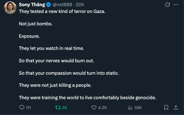The width and height of the screenshot is (184, 115).
Task: Click the single-word line "Exposure."
Action: pyautogui.click(x=29, y=36)
